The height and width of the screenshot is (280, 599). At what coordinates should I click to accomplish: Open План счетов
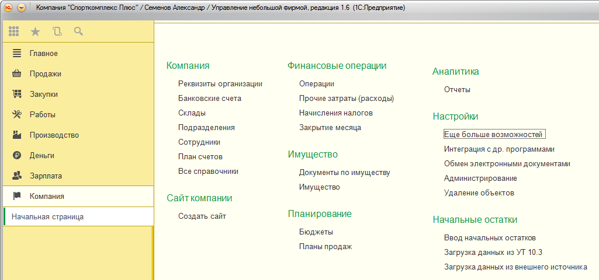point(200,157)
